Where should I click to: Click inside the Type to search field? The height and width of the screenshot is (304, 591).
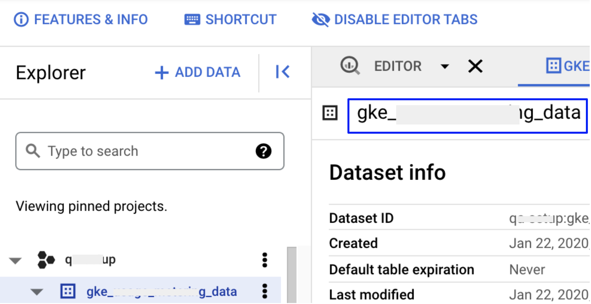pos(116,151)
